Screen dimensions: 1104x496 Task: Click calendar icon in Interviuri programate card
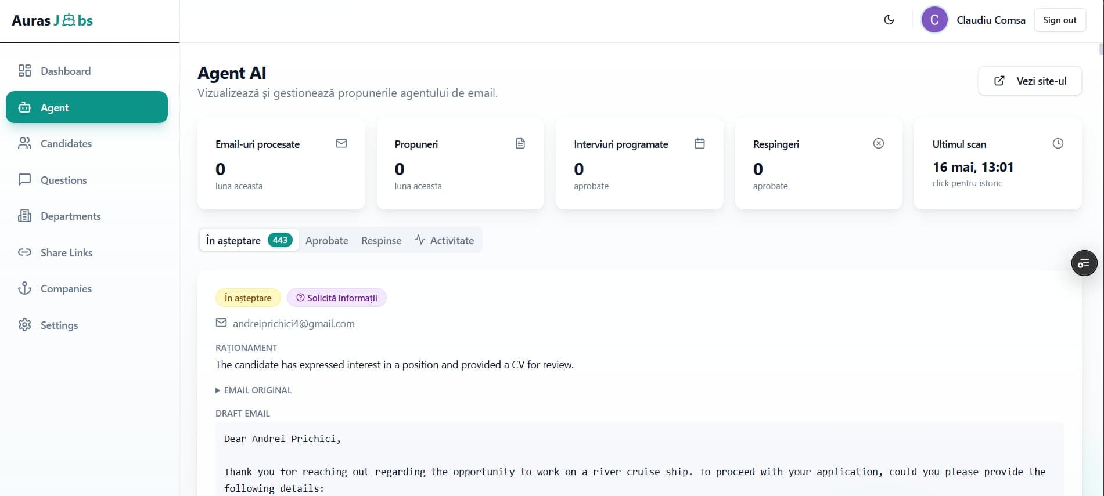pos(700,143)
